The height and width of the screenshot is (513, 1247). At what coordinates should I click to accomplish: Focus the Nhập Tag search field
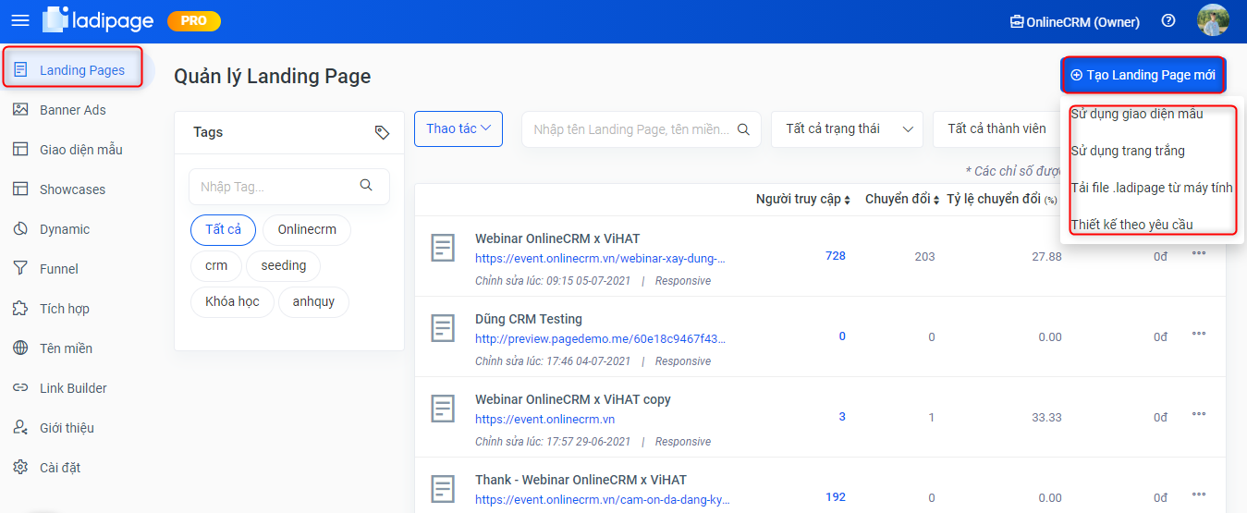tap(289, 186)
